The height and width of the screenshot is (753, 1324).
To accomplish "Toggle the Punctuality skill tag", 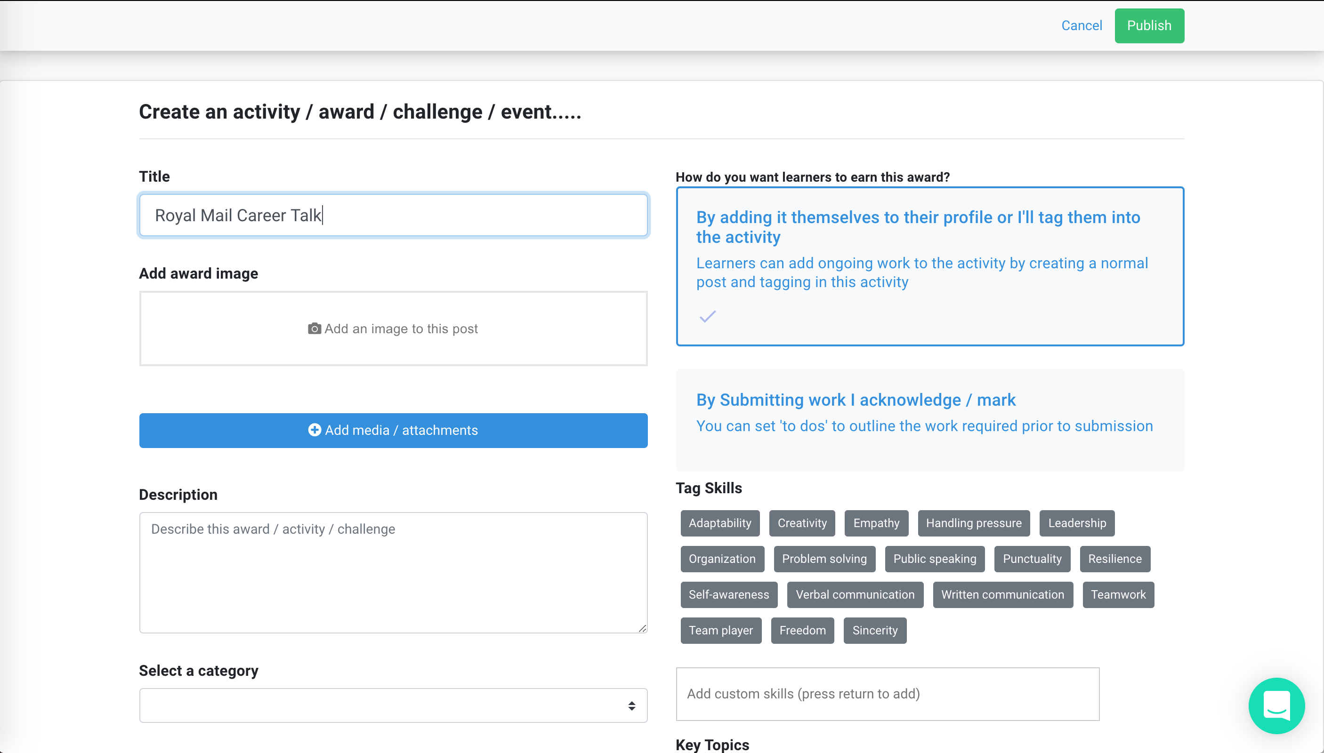I will pyautogui.click(x=1032, y=559).
